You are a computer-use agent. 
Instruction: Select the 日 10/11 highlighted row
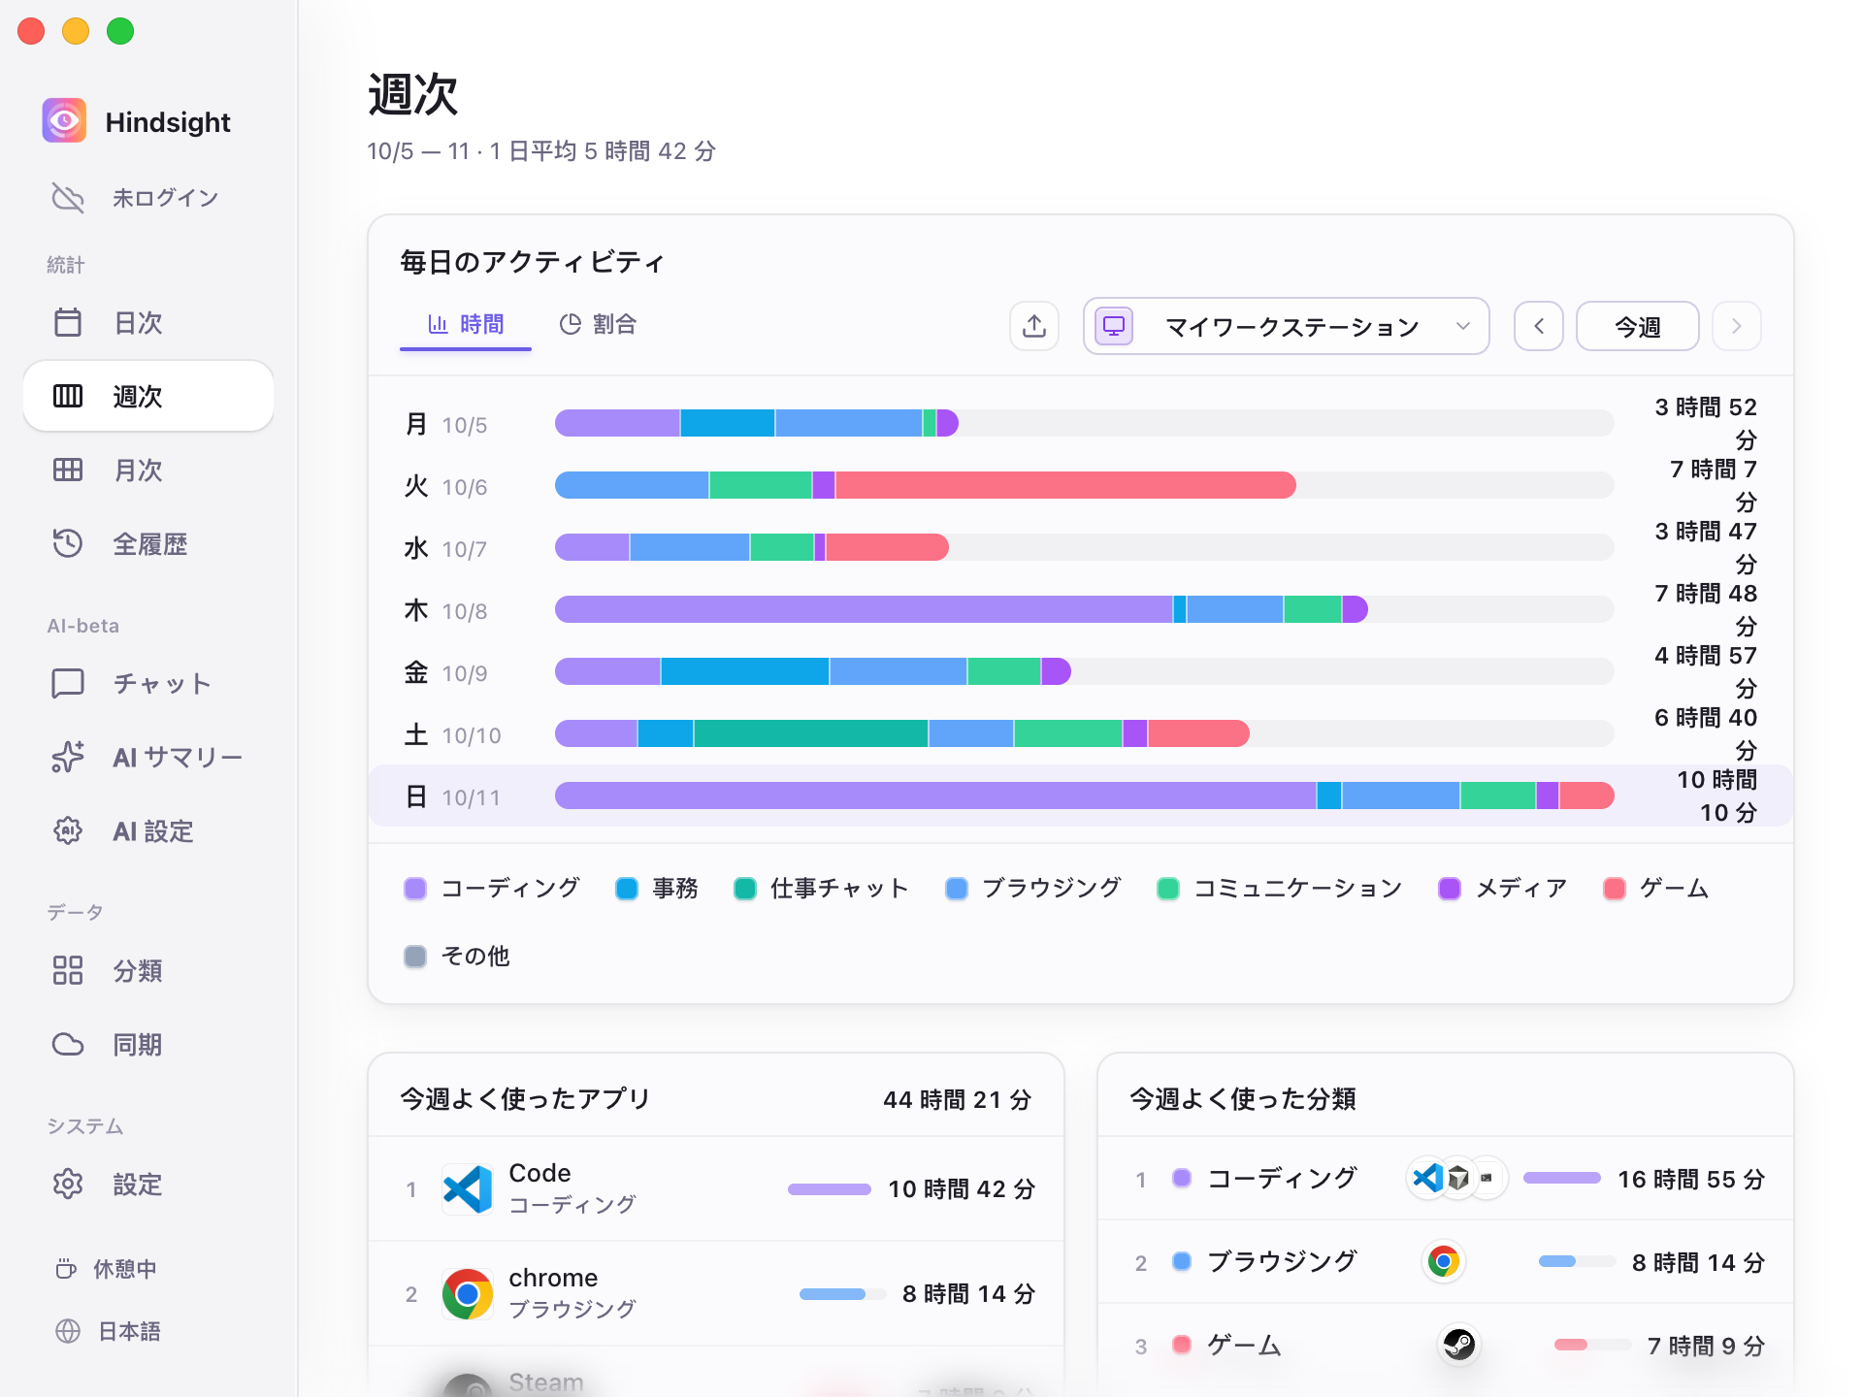[1081, 796]
